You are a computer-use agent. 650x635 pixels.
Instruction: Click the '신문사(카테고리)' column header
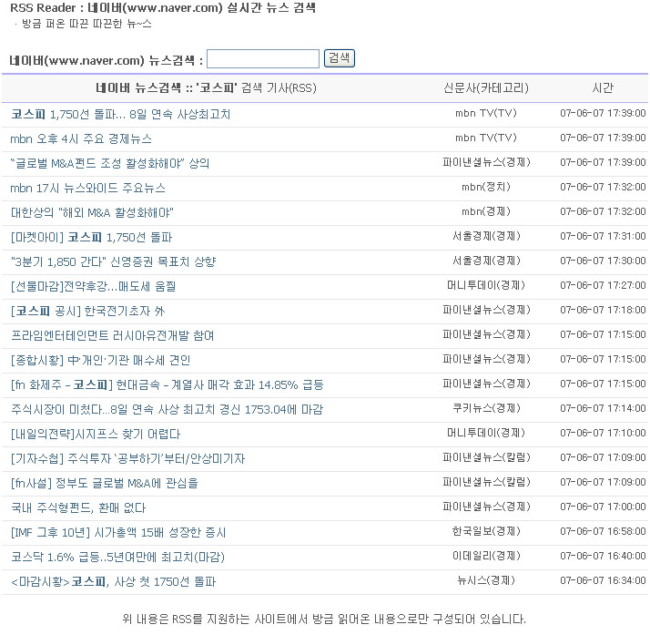[486, 88]
